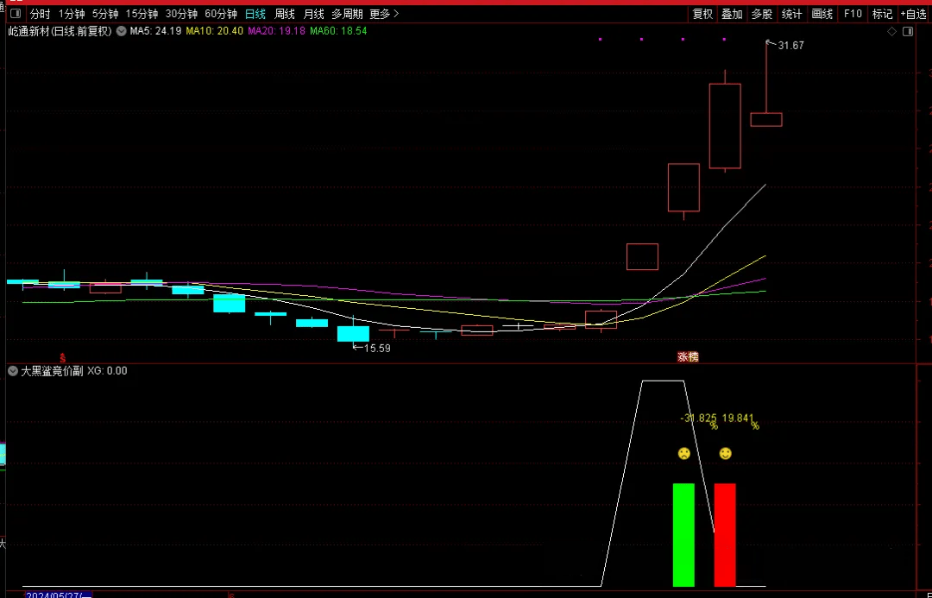This screenshot has height=598, width=932.
Task: Click the 19.841 percentage value
Action: pyautogui.click(x=736, y=419)
